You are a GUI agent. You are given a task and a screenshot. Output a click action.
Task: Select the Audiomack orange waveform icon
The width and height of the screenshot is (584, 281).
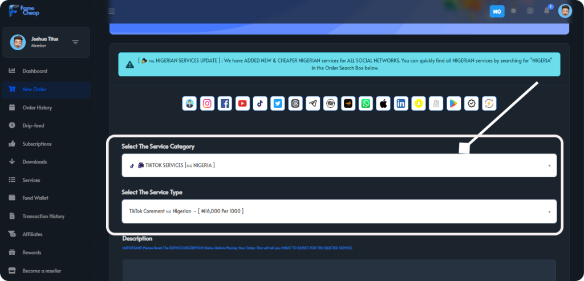(348, 104)
